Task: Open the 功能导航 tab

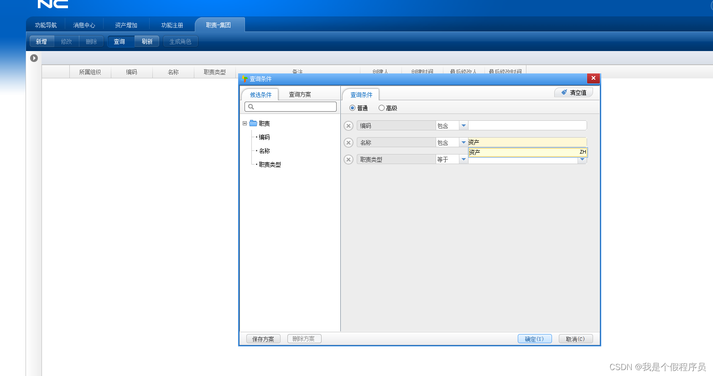Action: (46, 25)
